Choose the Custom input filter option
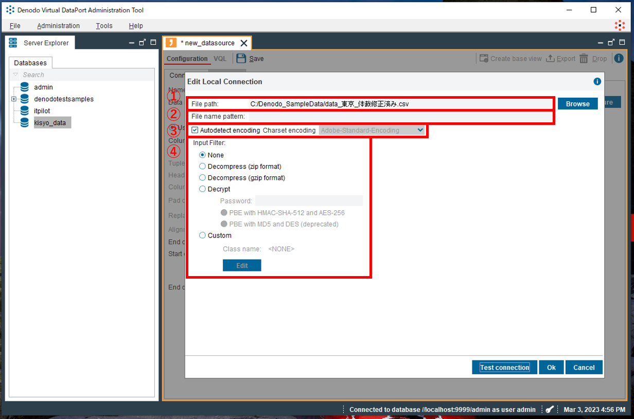Image resolution: width=634 pixels, height=419 pixels. (202, 235)
